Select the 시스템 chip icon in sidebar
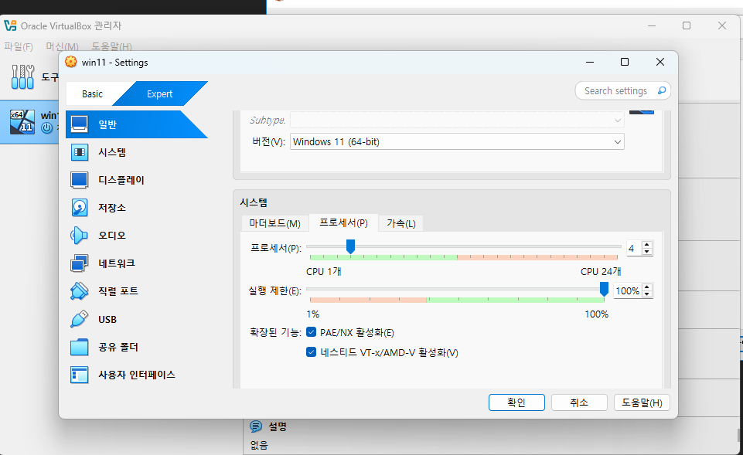Image resolution: width=743 pixels, height=455 pixels. tap(79, 152)
